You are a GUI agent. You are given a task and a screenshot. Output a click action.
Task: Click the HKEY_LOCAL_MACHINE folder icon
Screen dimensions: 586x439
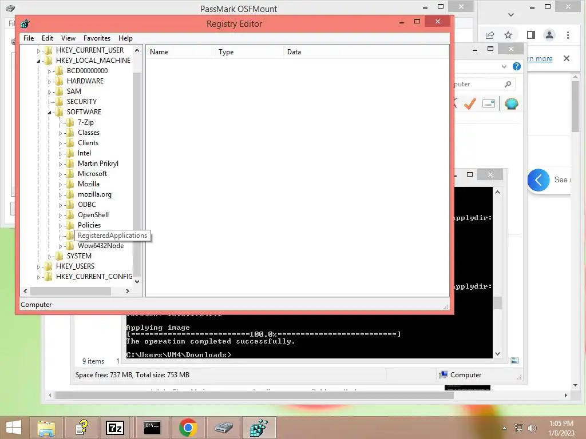pos(48,61)
